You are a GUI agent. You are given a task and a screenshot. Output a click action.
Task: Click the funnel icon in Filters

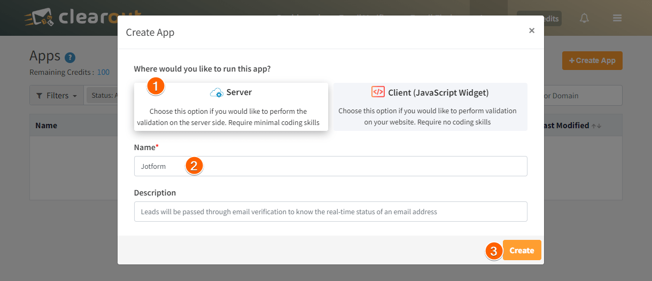tap(40, 96)
